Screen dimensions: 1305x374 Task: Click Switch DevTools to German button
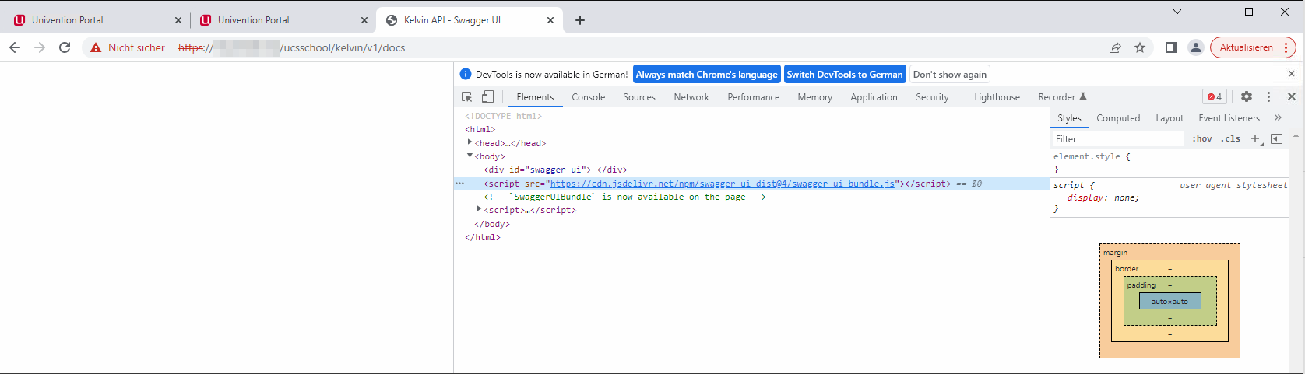[x=844, y=75]
